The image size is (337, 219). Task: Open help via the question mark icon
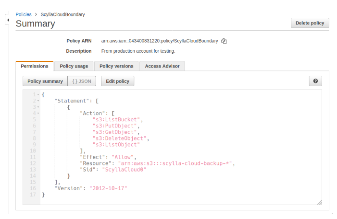pos(315,81)
